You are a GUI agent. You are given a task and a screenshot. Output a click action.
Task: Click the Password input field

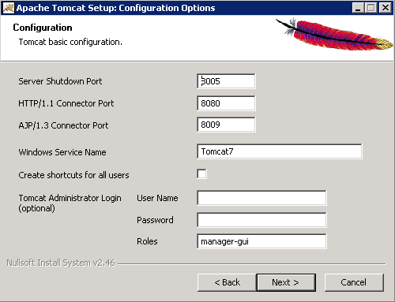click(x=261, y=220)
